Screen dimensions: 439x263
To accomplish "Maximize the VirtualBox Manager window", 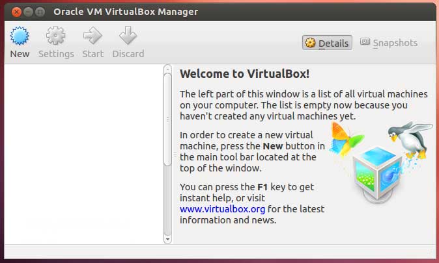I will coord(40,12).
